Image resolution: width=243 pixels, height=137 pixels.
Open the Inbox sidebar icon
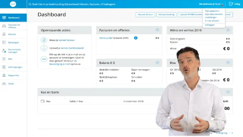tap(4, 84)
